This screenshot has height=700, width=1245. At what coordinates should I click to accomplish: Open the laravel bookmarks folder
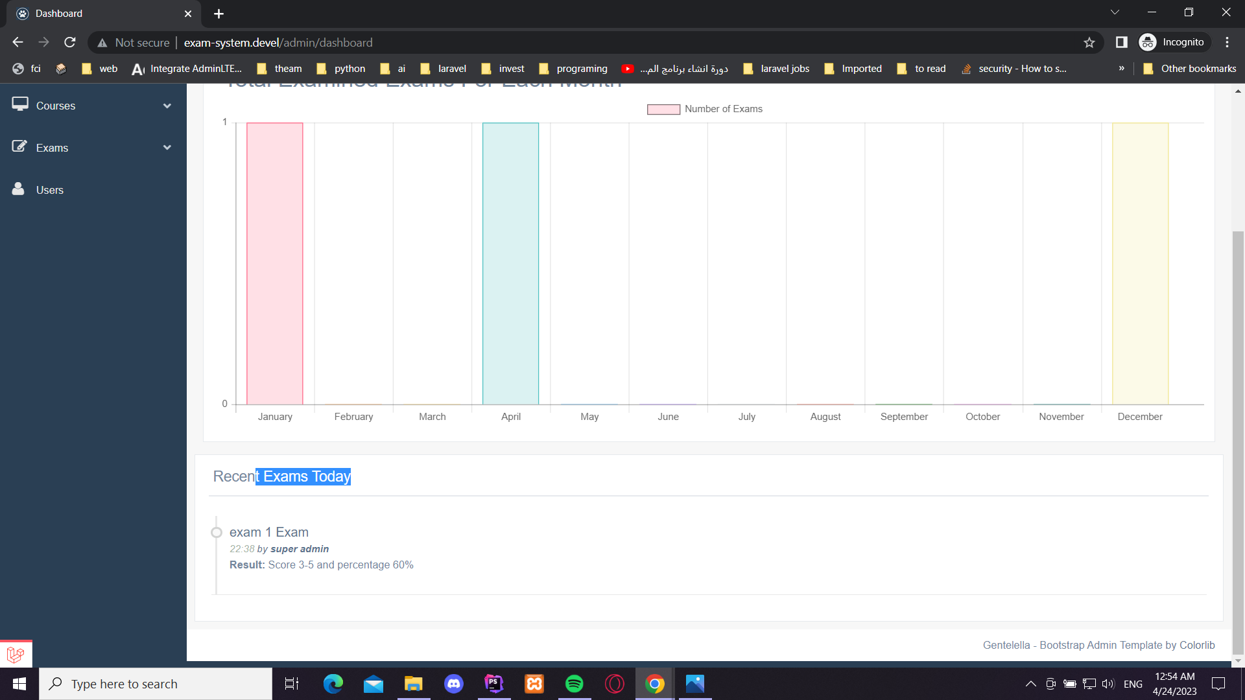coord(444,69)
